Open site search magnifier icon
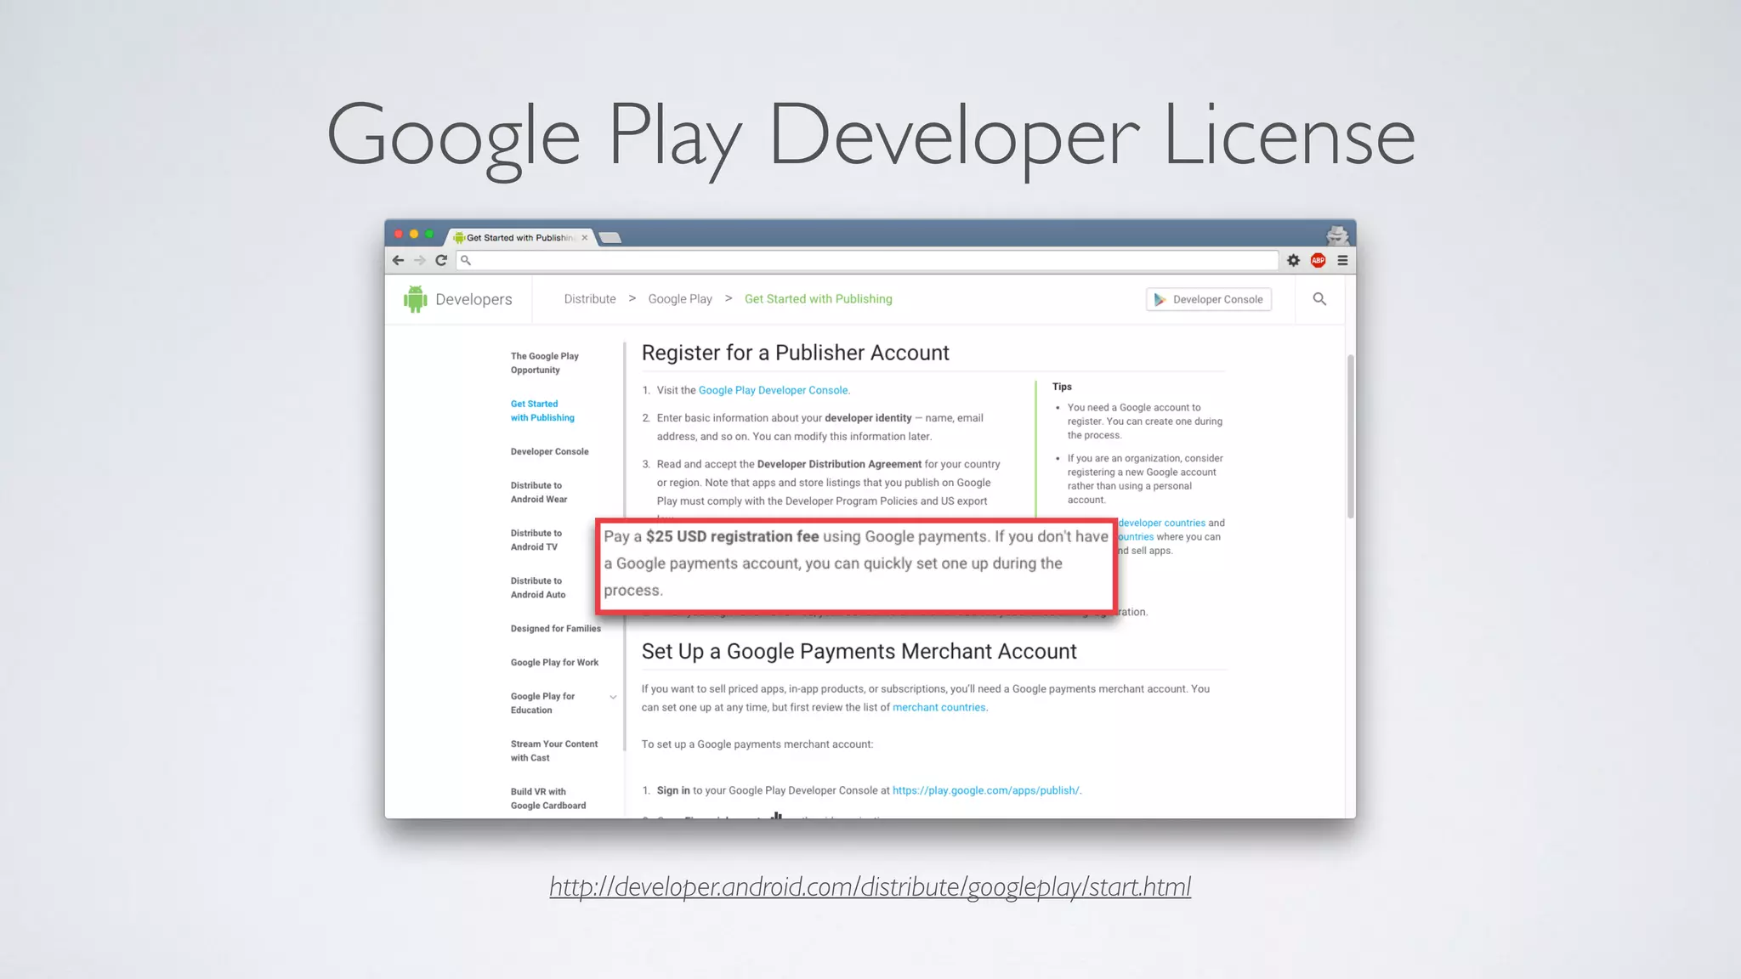 (1319, 299)
